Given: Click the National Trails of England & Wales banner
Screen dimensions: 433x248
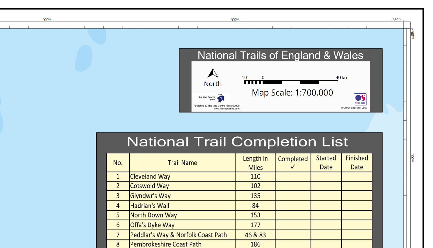Looking at the screenshot, I should pos(280,55).
